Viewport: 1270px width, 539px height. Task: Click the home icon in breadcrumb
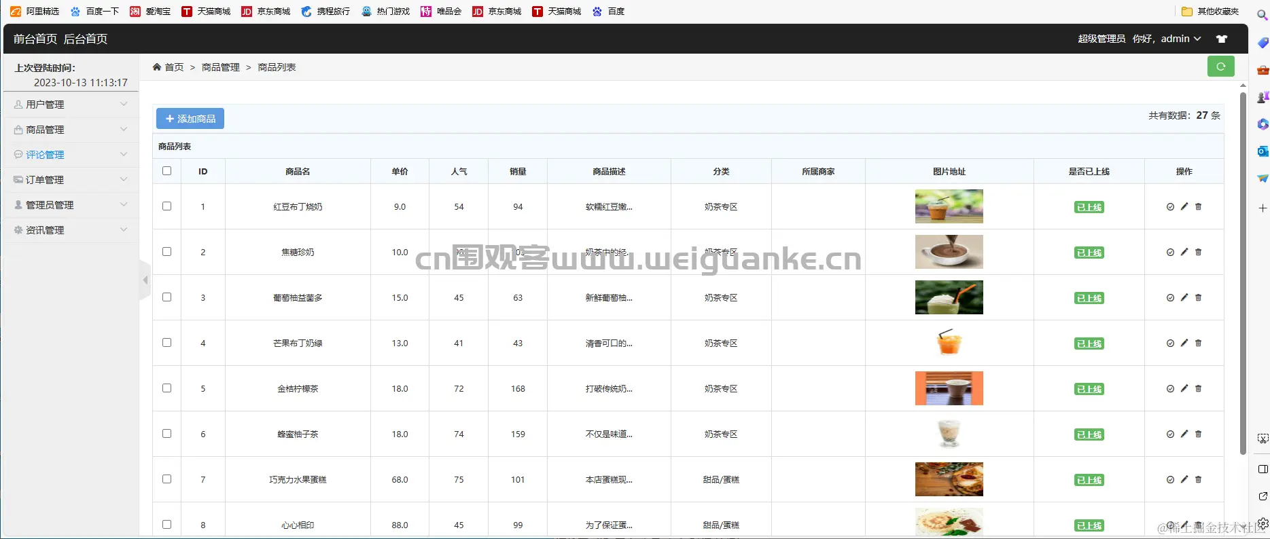[x=157, y=67]
